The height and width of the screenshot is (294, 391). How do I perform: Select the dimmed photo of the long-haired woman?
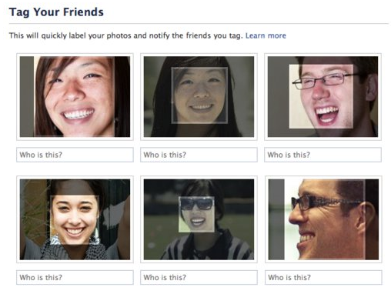[x=199, y=97]
